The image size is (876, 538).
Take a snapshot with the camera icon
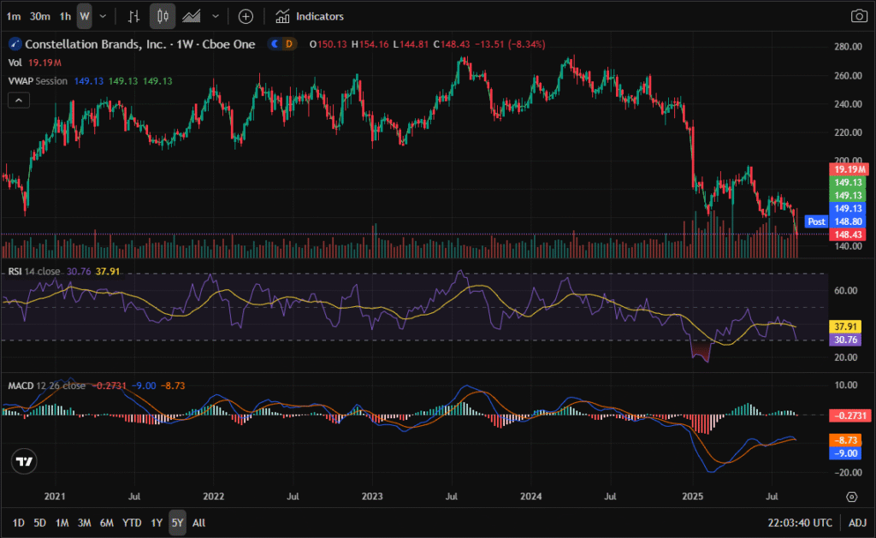click(x=858, y=16)
